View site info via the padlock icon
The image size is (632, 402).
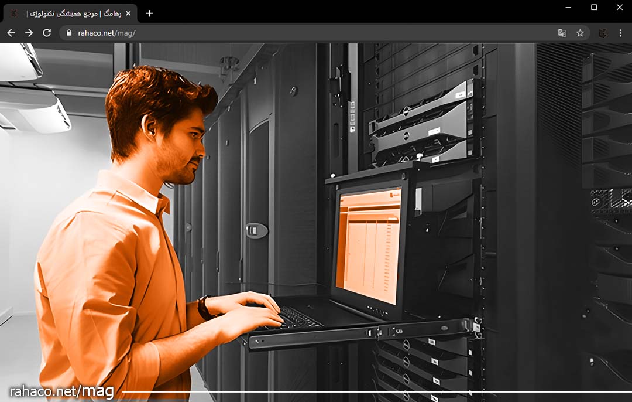click(x=69, y=33)
